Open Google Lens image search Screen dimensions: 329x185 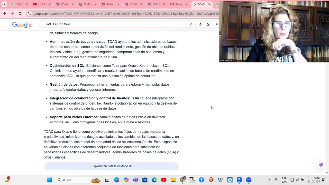tap(209, 24)
